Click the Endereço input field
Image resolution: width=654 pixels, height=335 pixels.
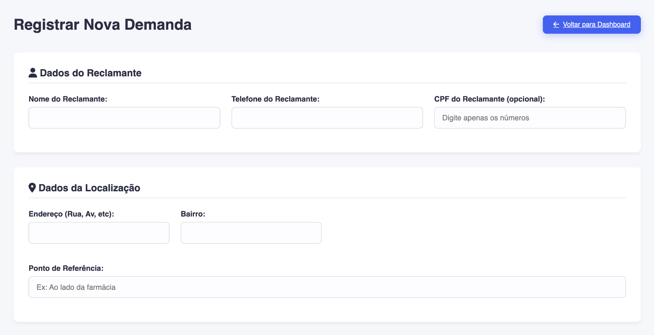click(99, 232)
